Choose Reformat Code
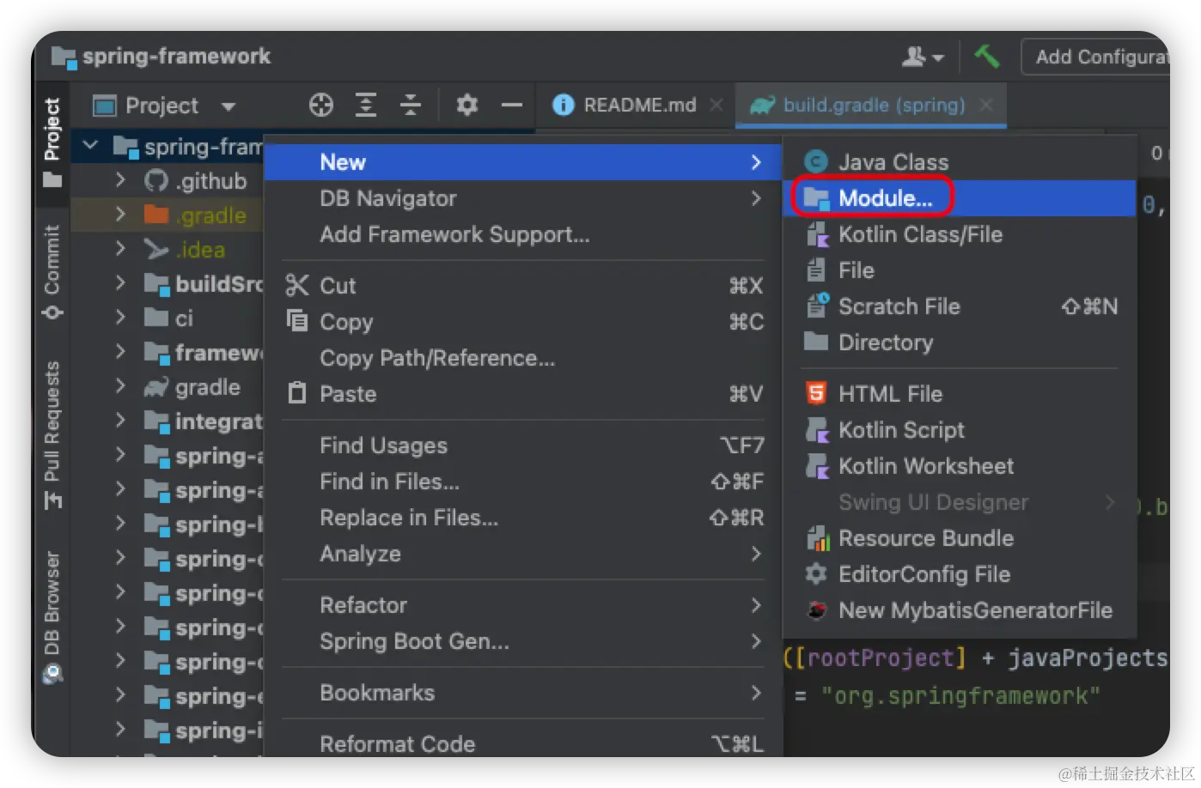 pos(522,743)
